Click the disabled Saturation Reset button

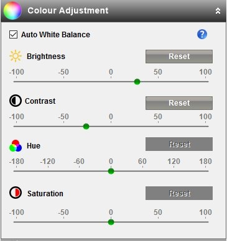pyautogui.click(x=179, y=193)
